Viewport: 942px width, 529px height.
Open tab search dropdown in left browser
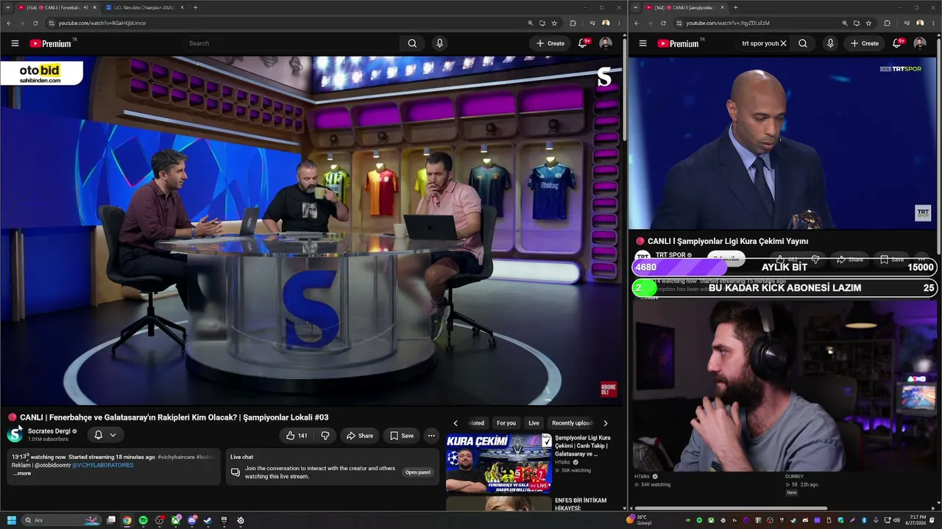[x=8, y=7]
